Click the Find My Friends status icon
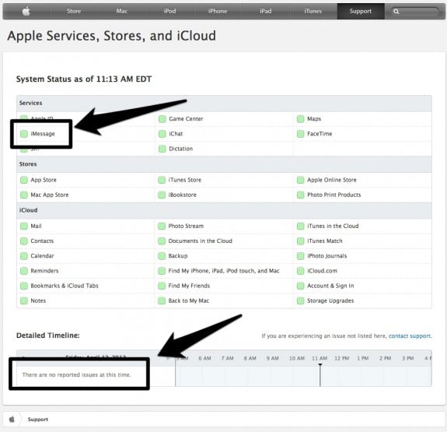 [x=162, y=286]
